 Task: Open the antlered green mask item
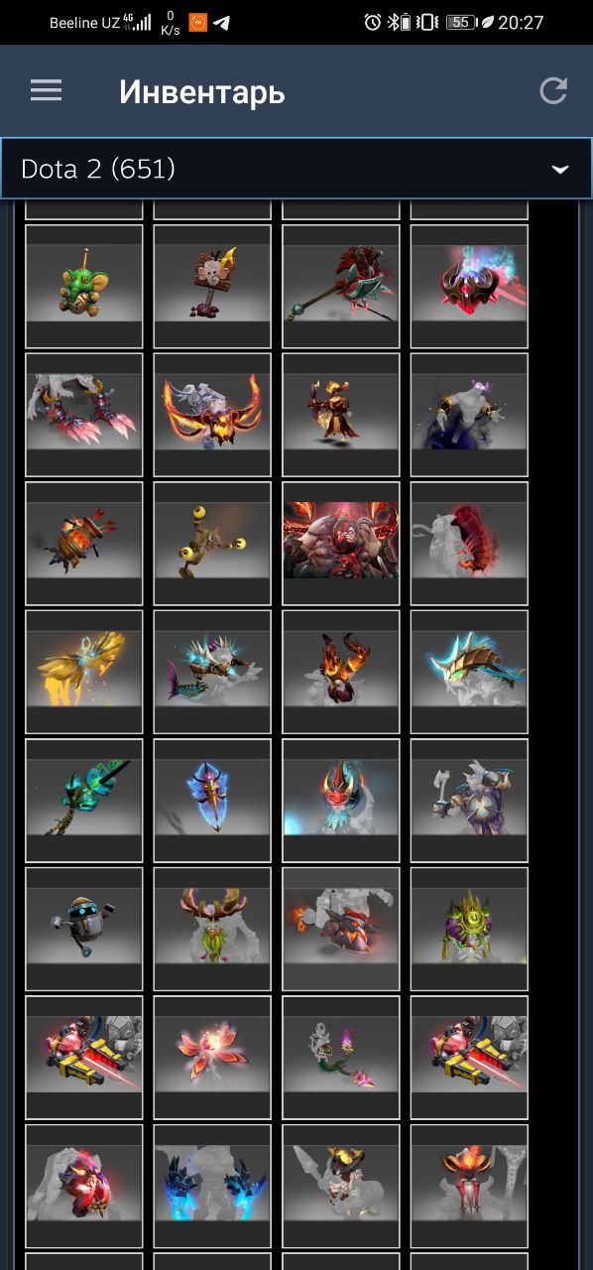[x=212, y=929]
